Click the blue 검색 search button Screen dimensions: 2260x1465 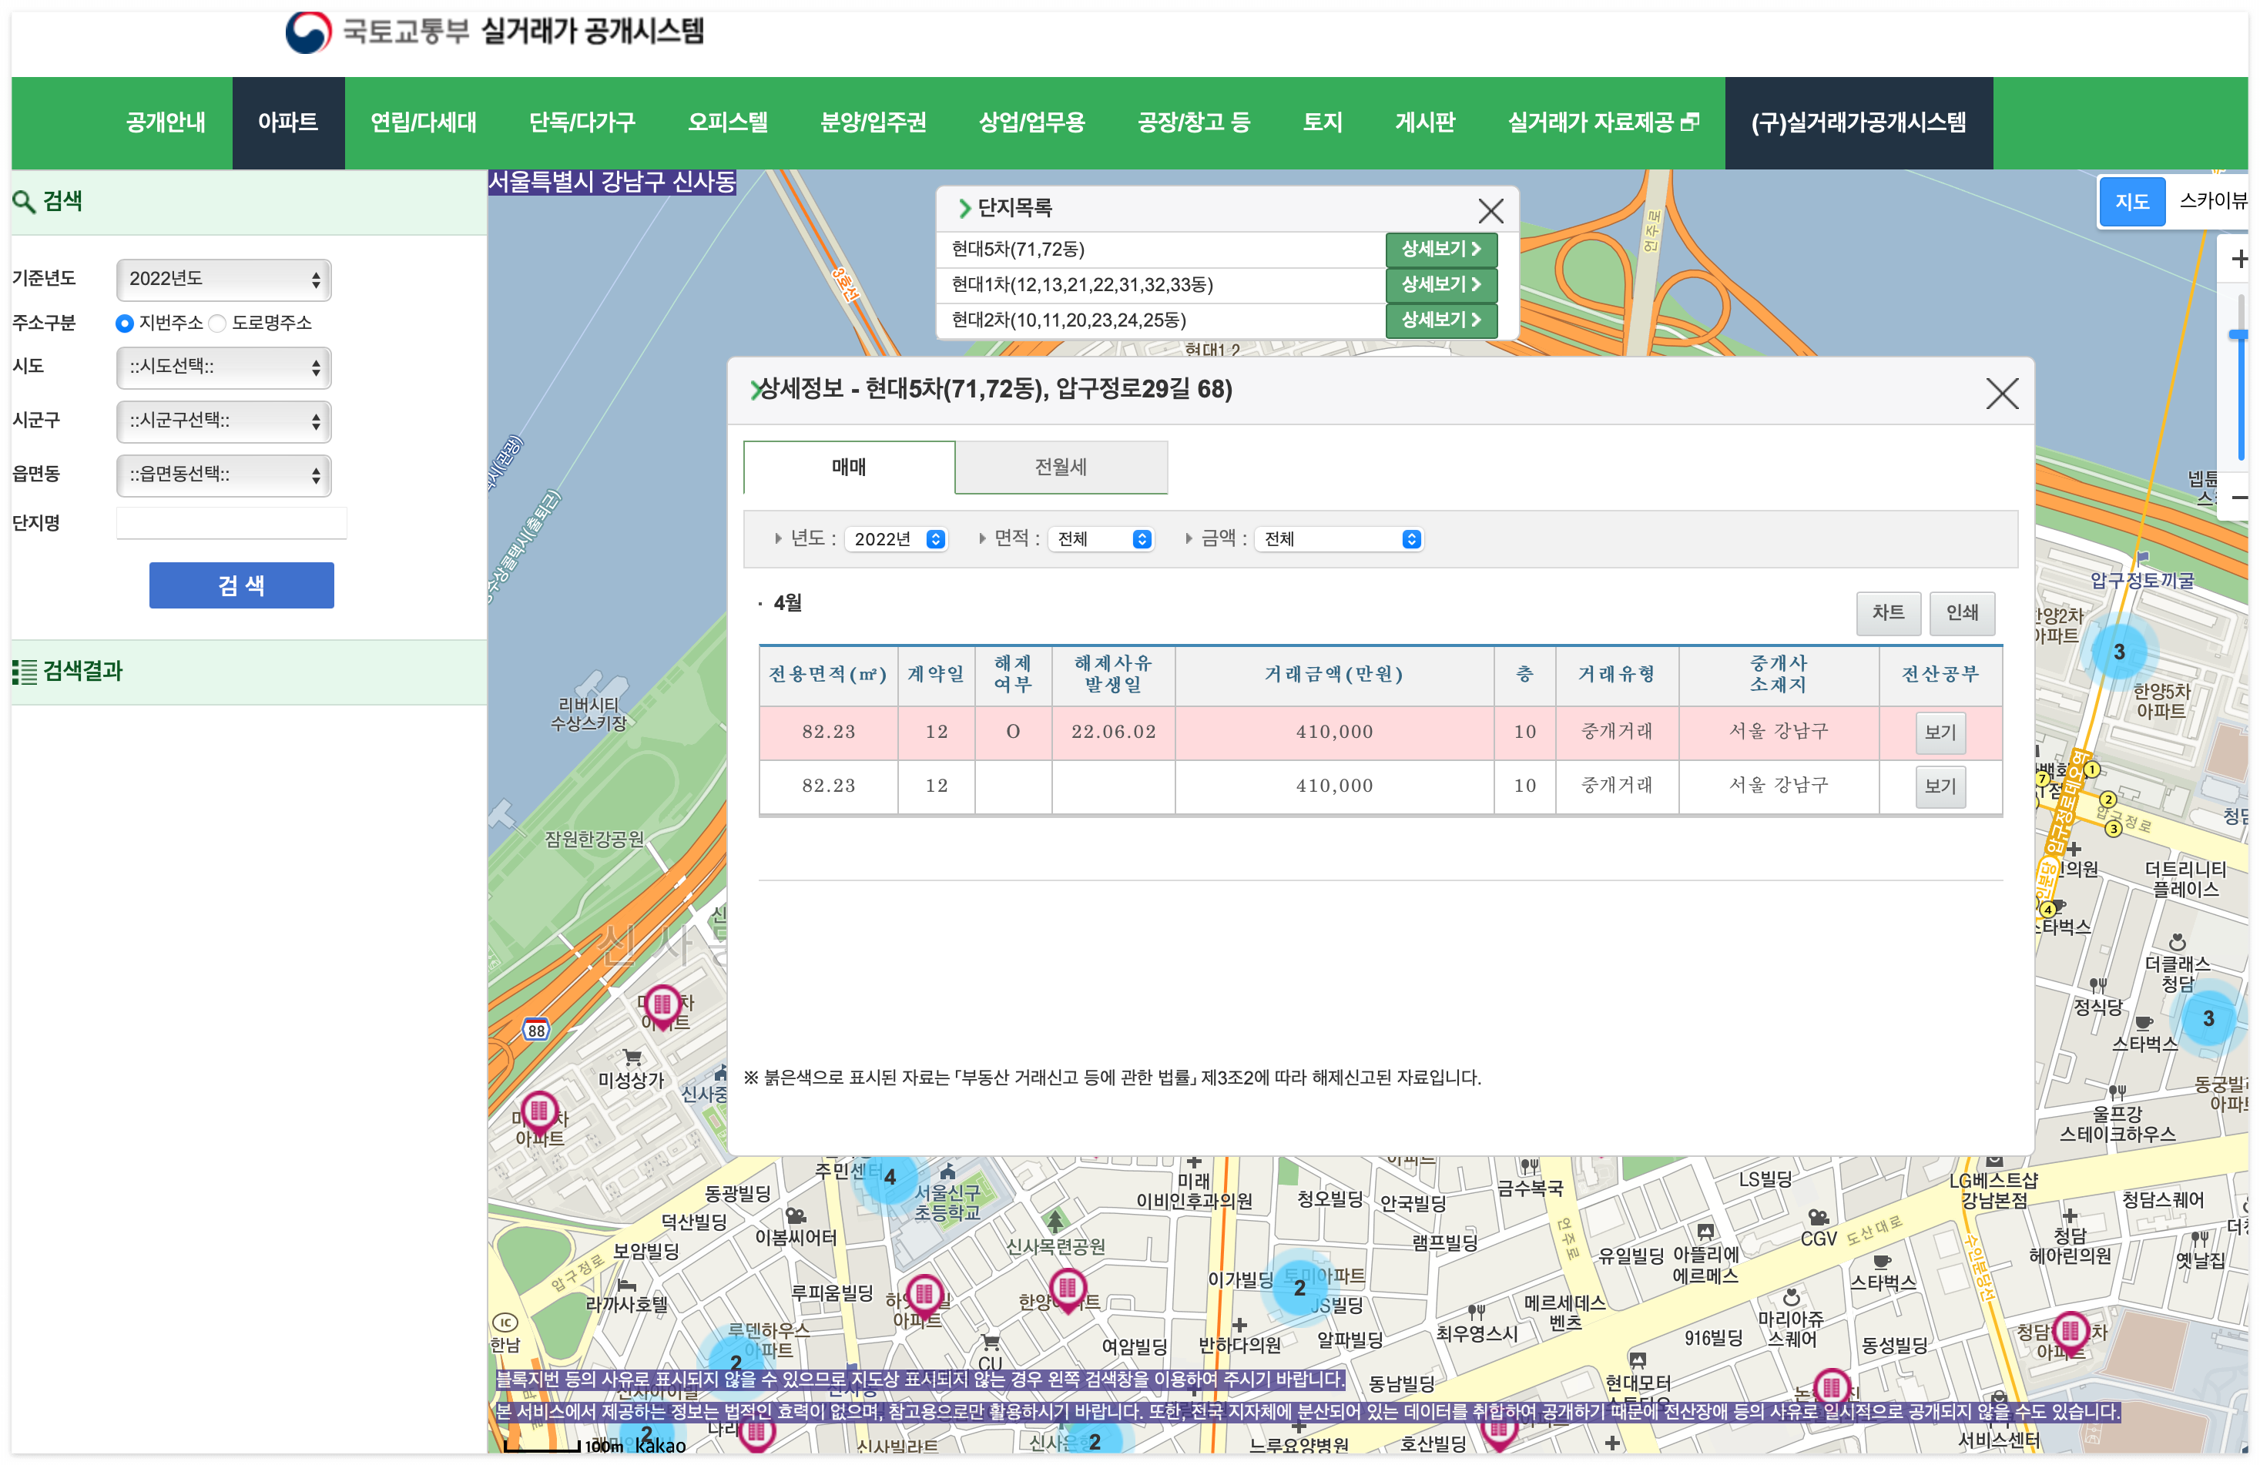241,585
